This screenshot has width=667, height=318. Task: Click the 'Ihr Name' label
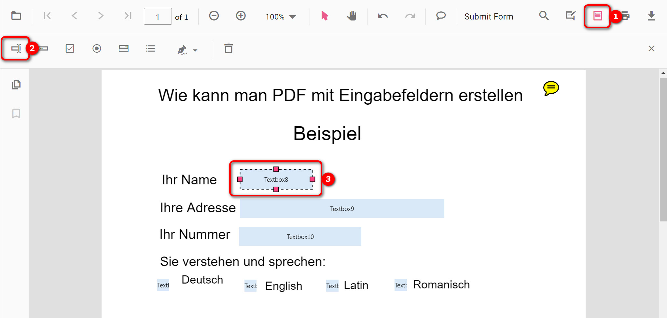189,180
